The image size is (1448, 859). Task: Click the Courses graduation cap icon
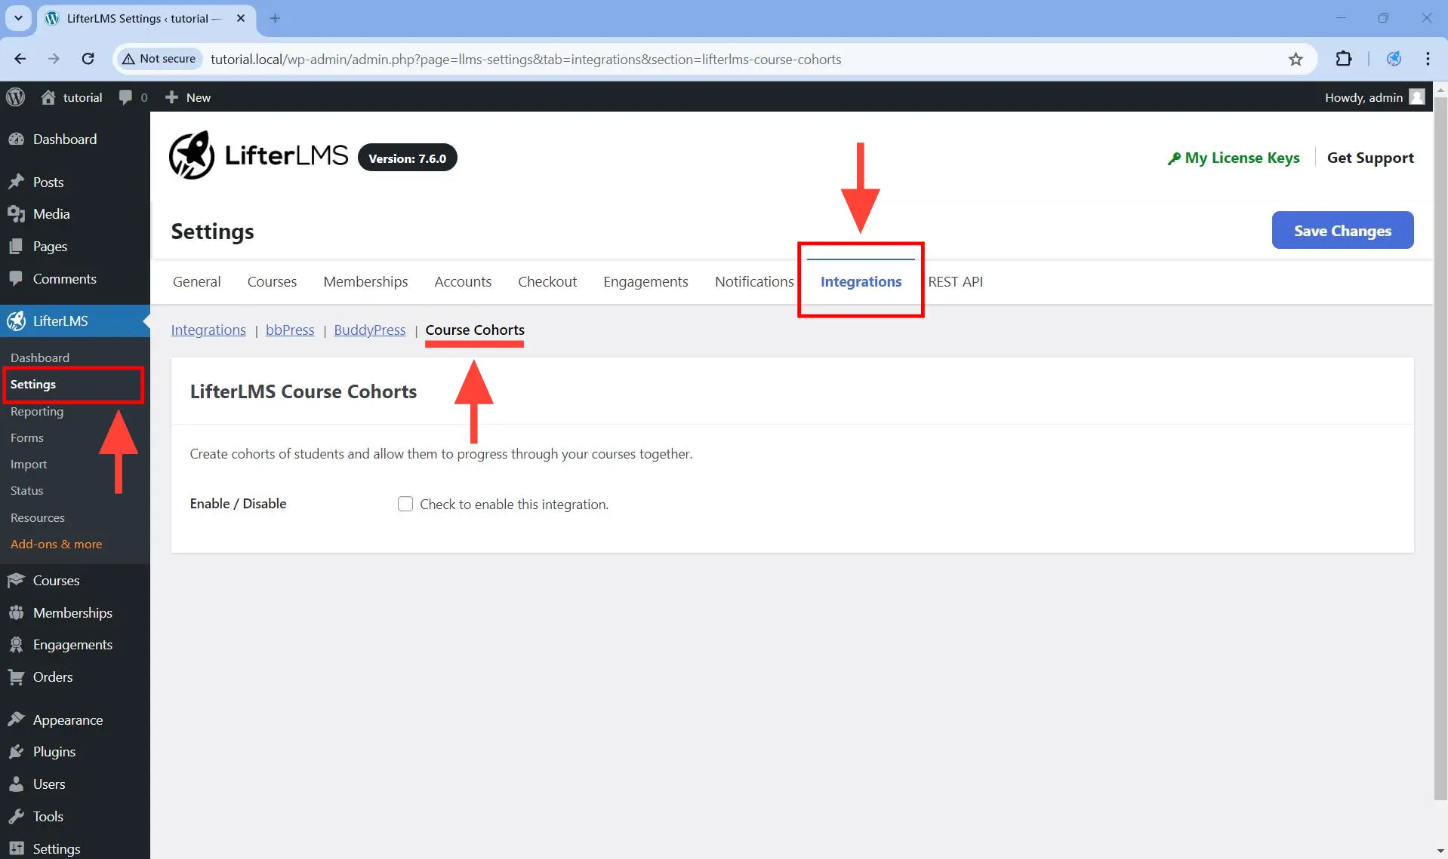pos(16,580)
